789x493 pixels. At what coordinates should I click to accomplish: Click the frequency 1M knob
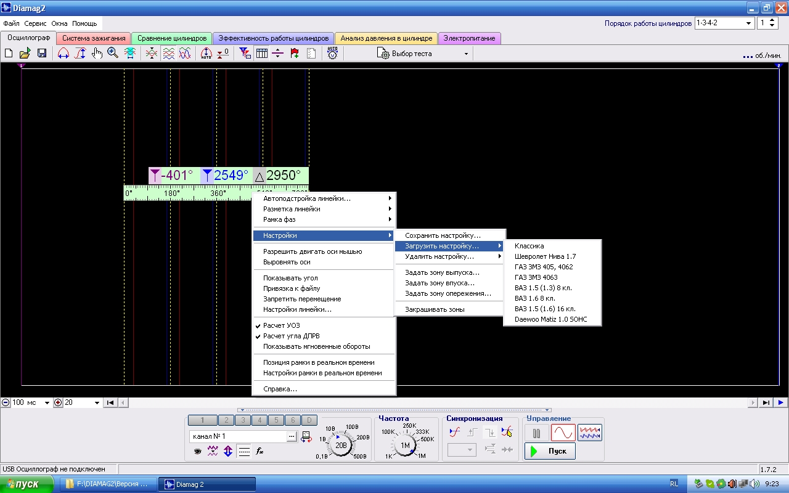[x=405, y=445]
